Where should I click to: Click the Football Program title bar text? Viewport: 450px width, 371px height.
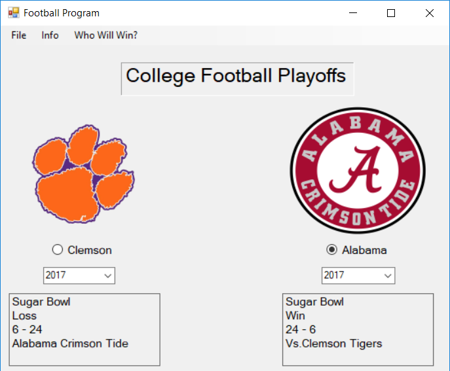[x=62, y=13]
